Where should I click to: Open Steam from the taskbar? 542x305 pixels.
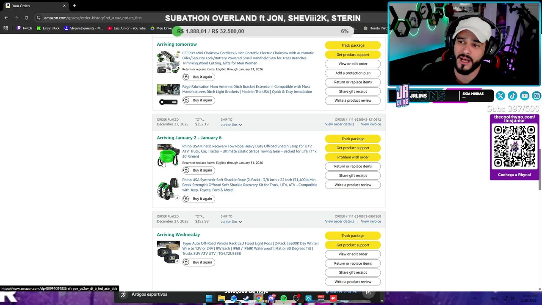pos(246,298)
